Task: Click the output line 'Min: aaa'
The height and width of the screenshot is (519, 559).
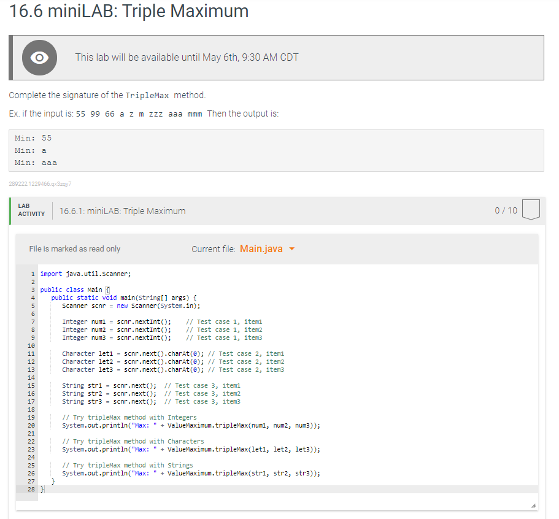Action: click(x=36, y=163)
